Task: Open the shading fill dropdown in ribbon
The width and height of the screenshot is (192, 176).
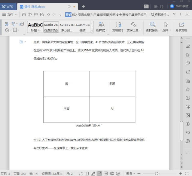Action: [x=10, y=30]
